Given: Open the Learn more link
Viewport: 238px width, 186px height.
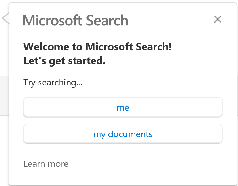Looking at the screenshot, I should click(46, 164).
